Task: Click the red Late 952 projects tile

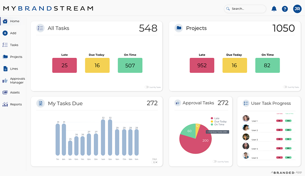Action: (202, 65)
